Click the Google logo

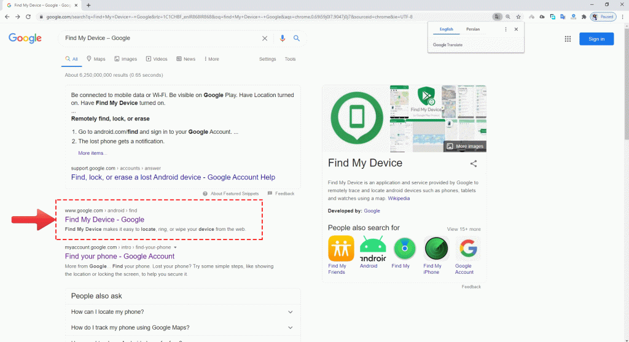(25, 39)
